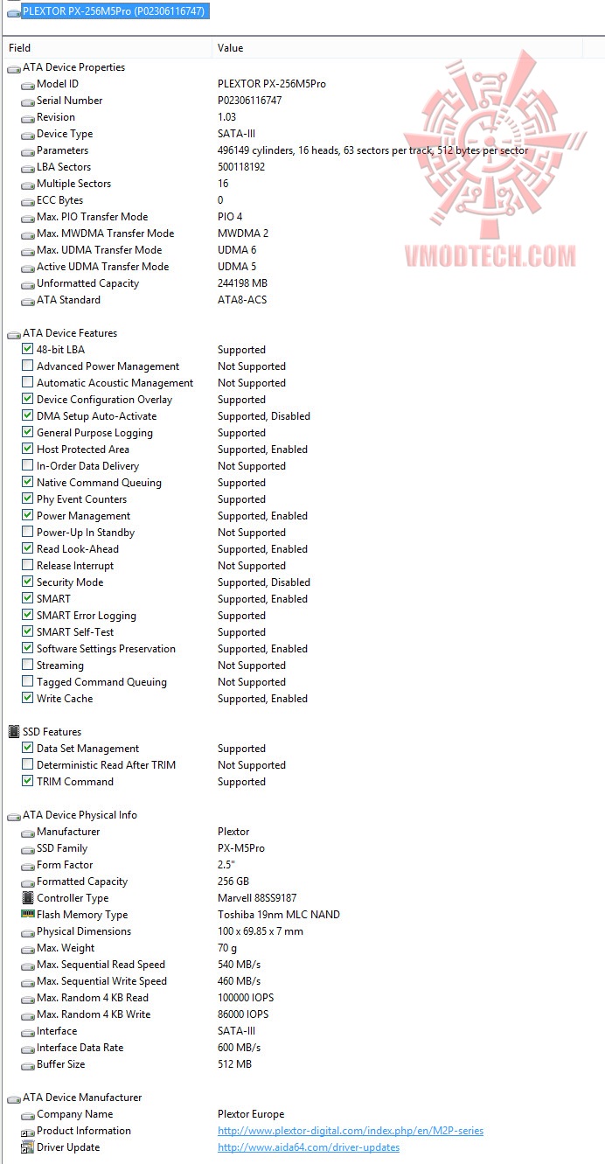Open the plextor-digital.com product information link
Viewport: 605px width, 1164px height.
[x=350, y=1131]
